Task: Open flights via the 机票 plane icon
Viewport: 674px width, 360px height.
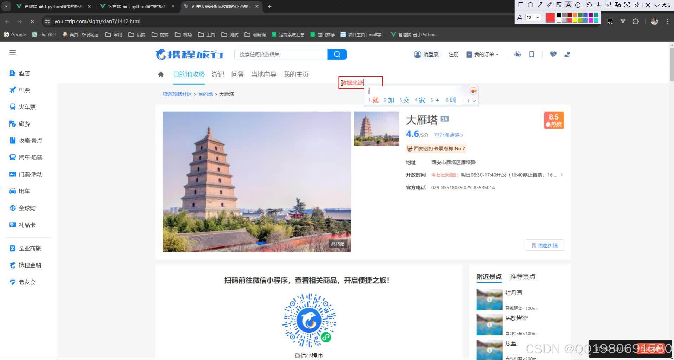Action: click(x=13, y=90)
